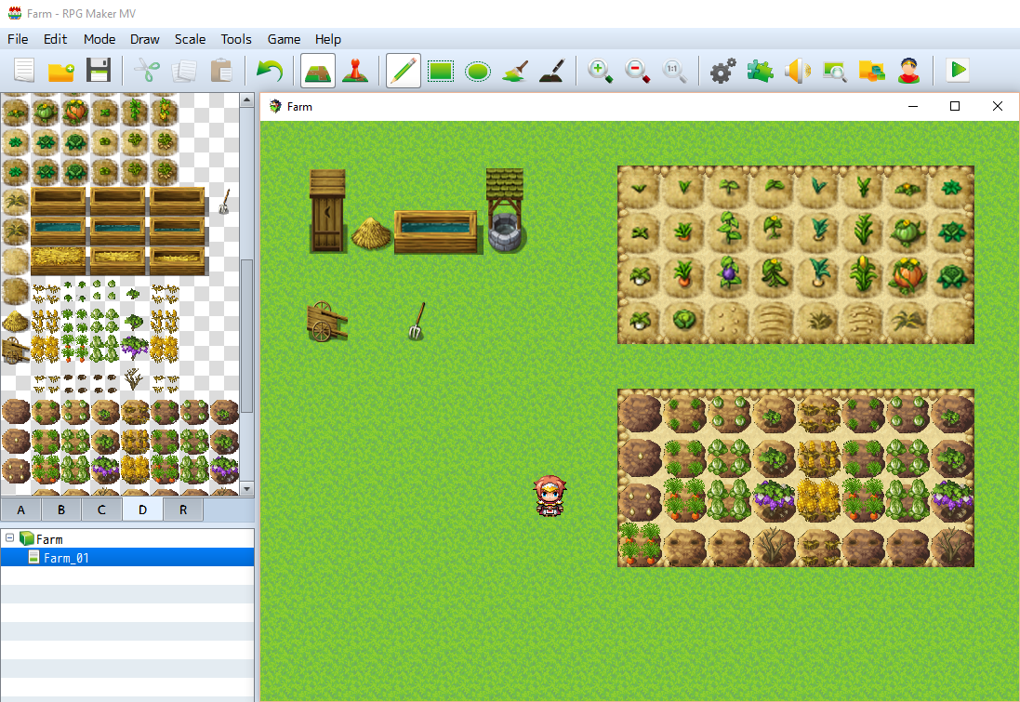Viewport: 1020px width, 702px height.
Task: Click the Zoom In magnifier icon
Action: click(600, 71)
